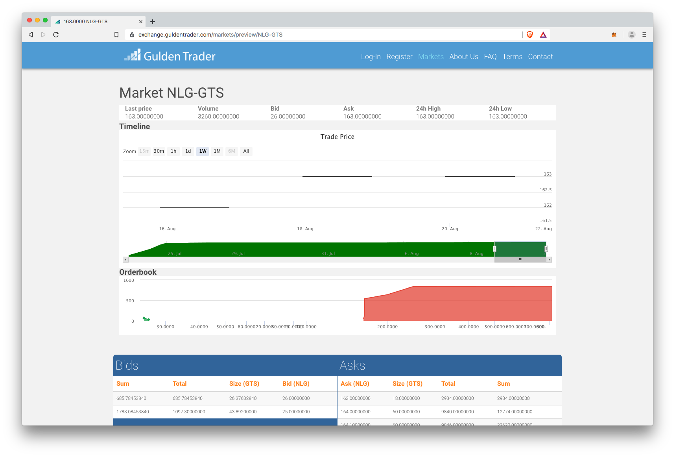This screenshot has height=457, width=675.
Task: Click the Brave Rewards triangle icon
Action: point(543,35)
